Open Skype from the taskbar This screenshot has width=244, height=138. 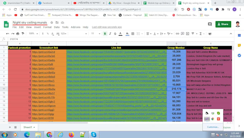click(x=94, y=134)
